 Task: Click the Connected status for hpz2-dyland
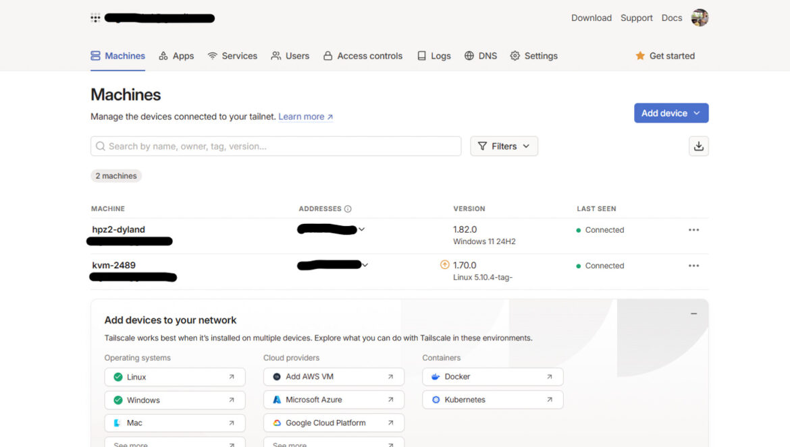[x=600, y=230]
